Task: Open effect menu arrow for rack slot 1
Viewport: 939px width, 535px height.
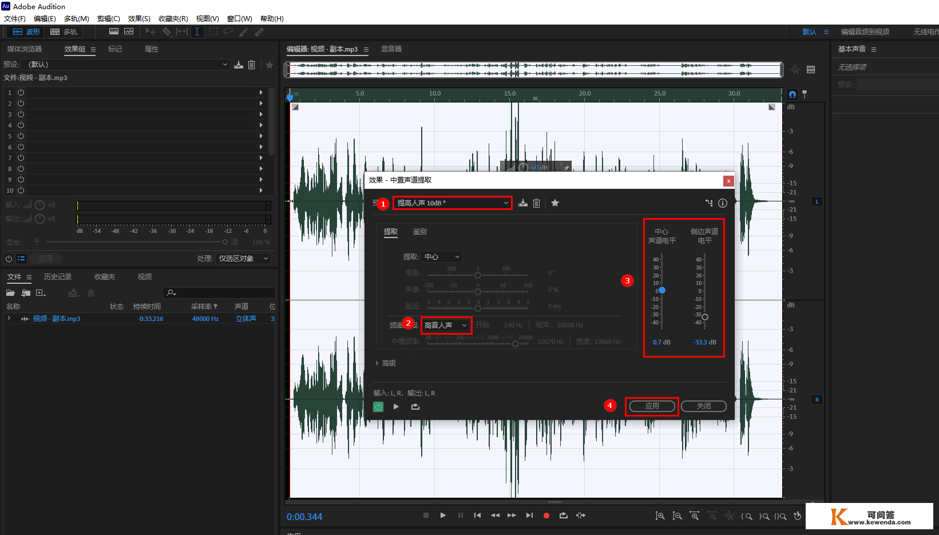Action: point(261,93)
